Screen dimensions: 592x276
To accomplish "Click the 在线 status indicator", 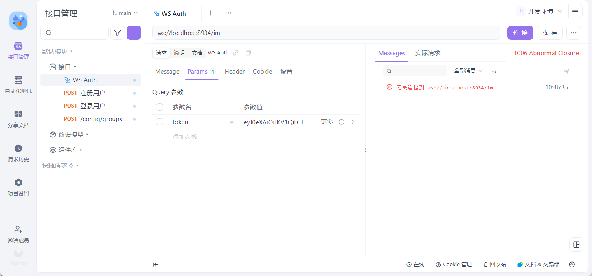I will coord(415,265).
